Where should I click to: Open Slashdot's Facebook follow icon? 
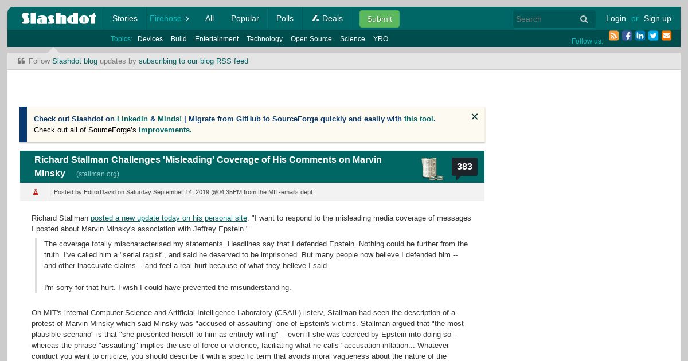[x=627, y=36]
